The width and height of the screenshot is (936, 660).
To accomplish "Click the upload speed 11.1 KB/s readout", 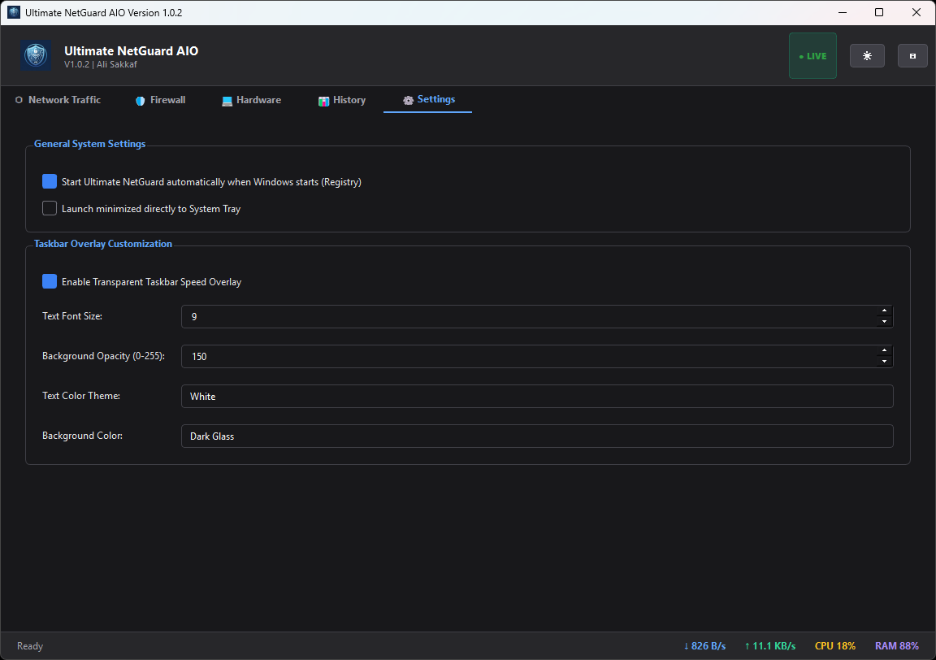I will point(770,645).
